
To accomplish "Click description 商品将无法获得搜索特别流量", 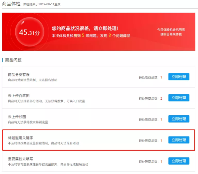I will pyautogui.click(x=28, y=122).
